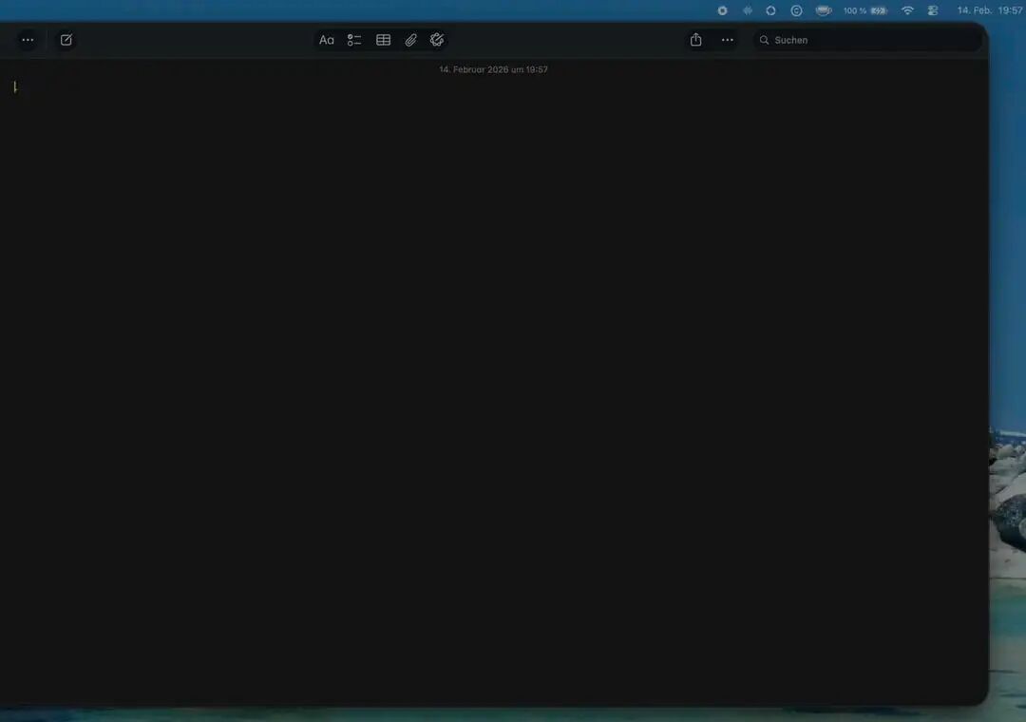Click the magnifier in the Suchen field
The image size is (1026, 722).
click(x=765, y=40)
